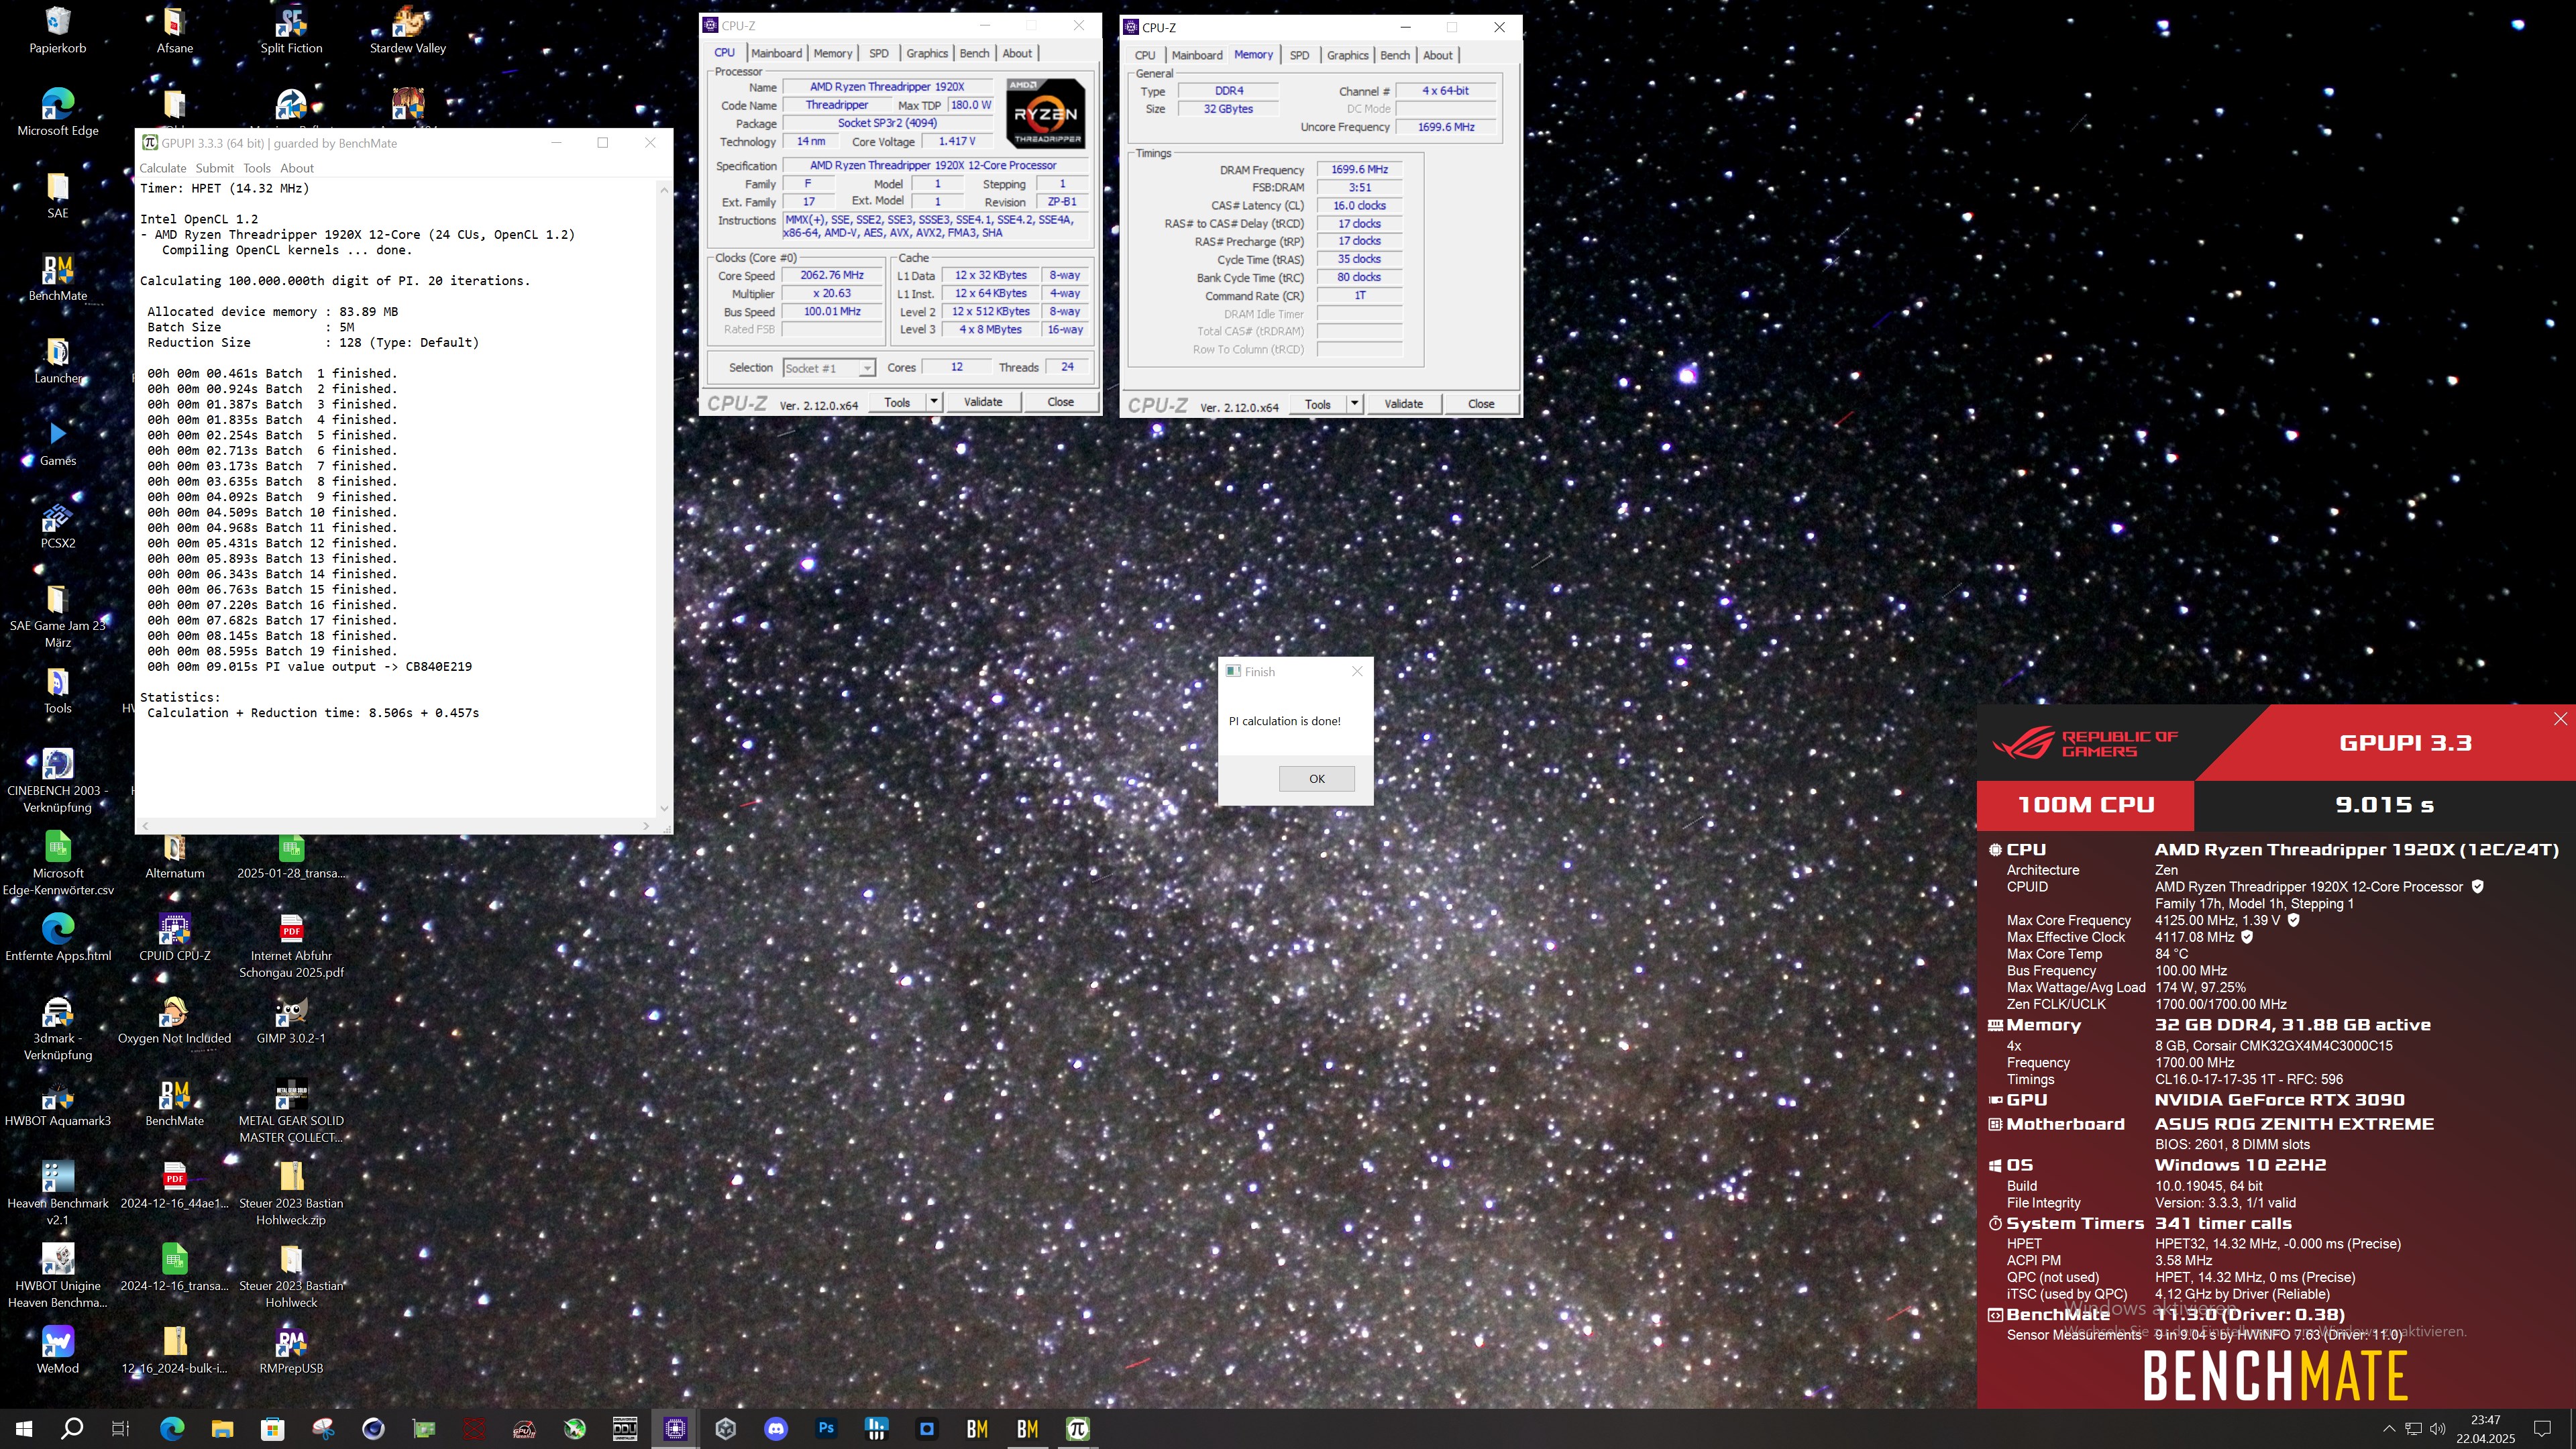Click 'NVIDIA GeForce RTX 3090' in BenchMate panel
The image size is (2576, 1449).
click(2279, 1100)
